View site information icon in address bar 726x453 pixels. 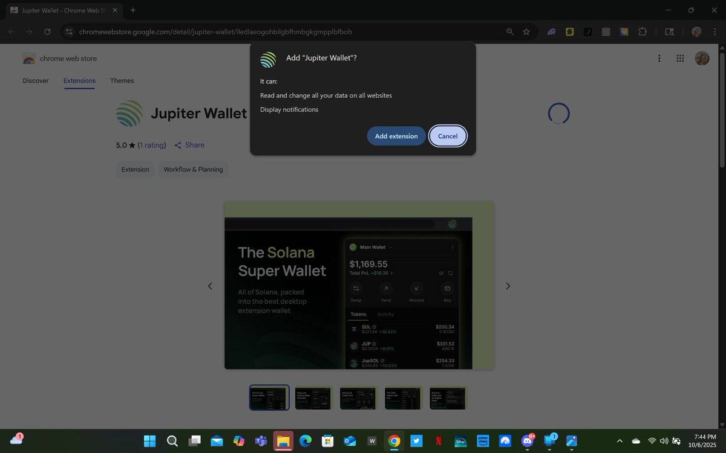point(68,31)
